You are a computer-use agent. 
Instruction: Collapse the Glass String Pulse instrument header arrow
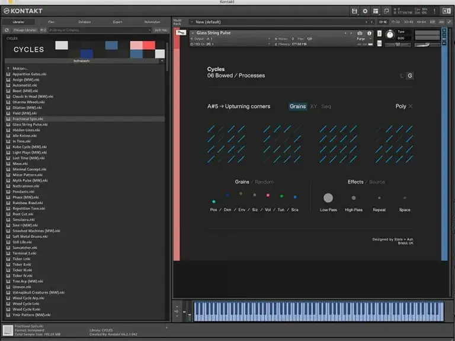[x=193, y=33]
